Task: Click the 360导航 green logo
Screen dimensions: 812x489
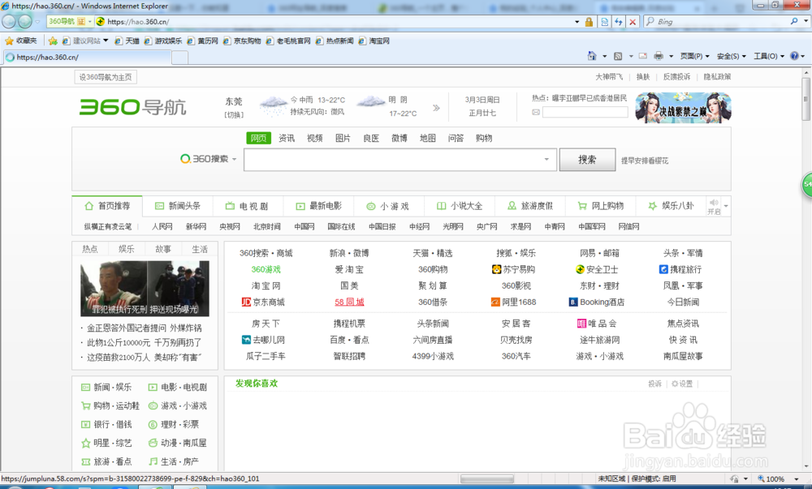Action: point(132,106)
